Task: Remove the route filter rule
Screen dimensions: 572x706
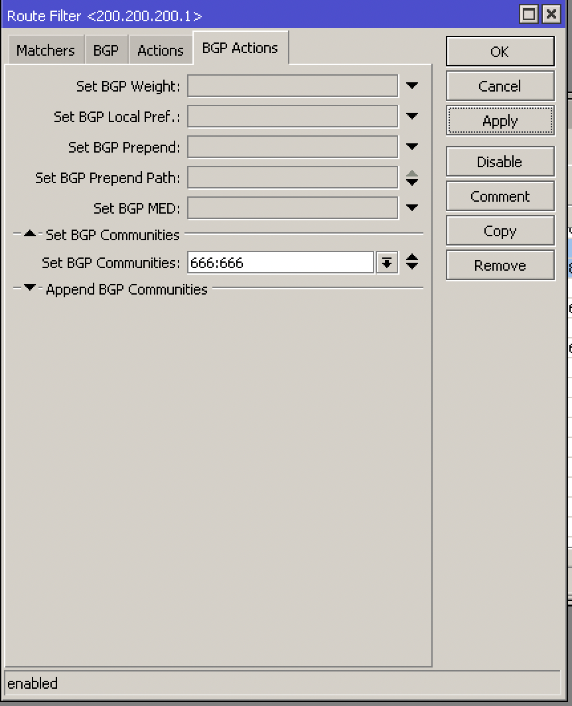Action: click(x=500, y=265)
